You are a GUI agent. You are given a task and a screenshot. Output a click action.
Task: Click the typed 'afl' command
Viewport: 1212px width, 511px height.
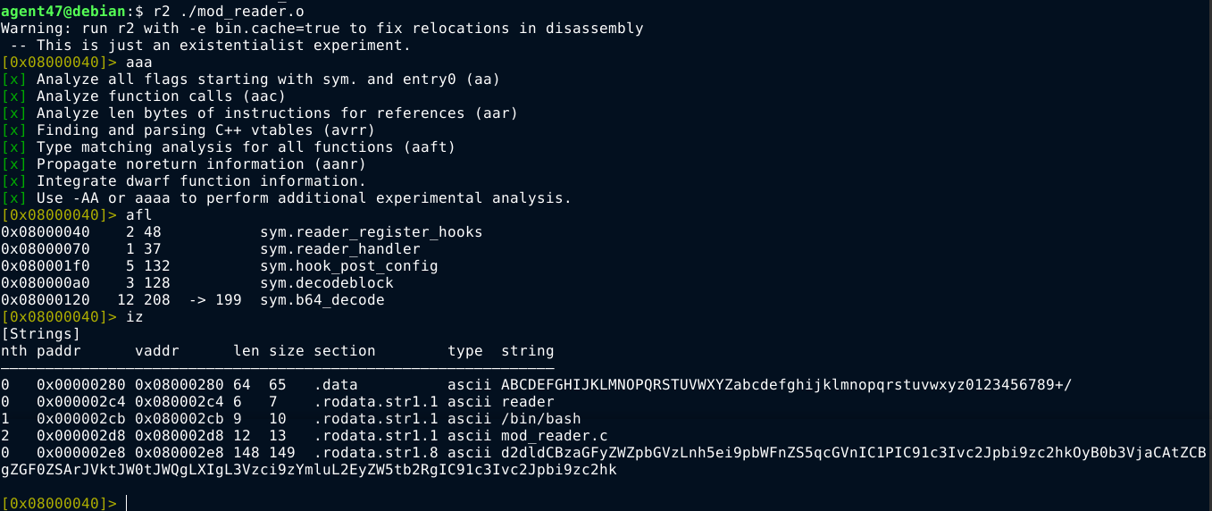pyautogui.click(x=139, y=215)
